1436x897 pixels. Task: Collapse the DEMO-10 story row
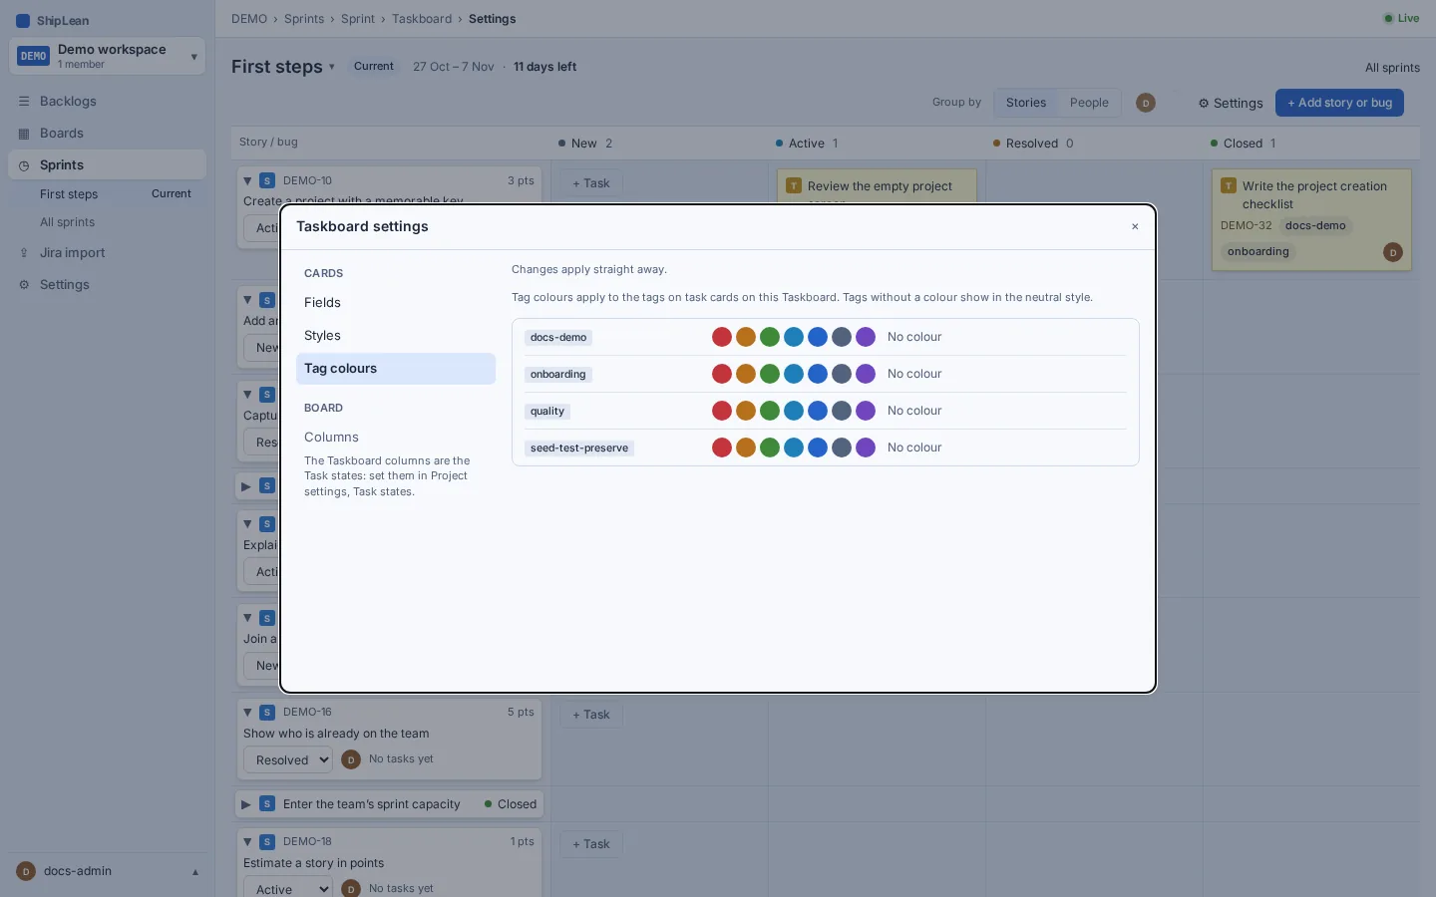click(247, 180)
